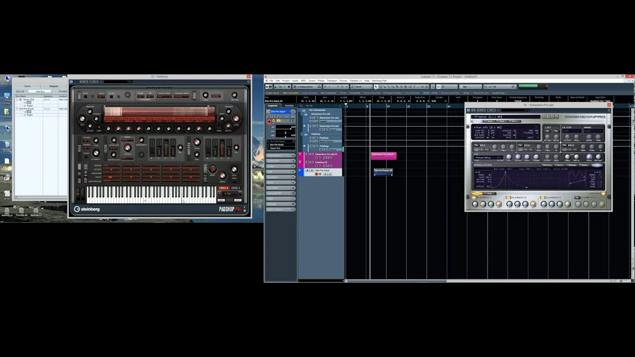Mute the Dimension Pro x64 01 track
The height and width of the screenshot is (357, 635).
point(307,154)
